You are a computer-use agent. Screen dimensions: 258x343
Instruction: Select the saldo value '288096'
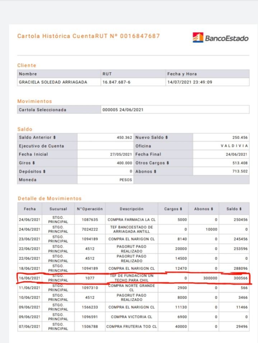240,269
